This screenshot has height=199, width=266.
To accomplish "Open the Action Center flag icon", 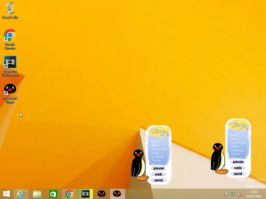I will tap(227, 194).
